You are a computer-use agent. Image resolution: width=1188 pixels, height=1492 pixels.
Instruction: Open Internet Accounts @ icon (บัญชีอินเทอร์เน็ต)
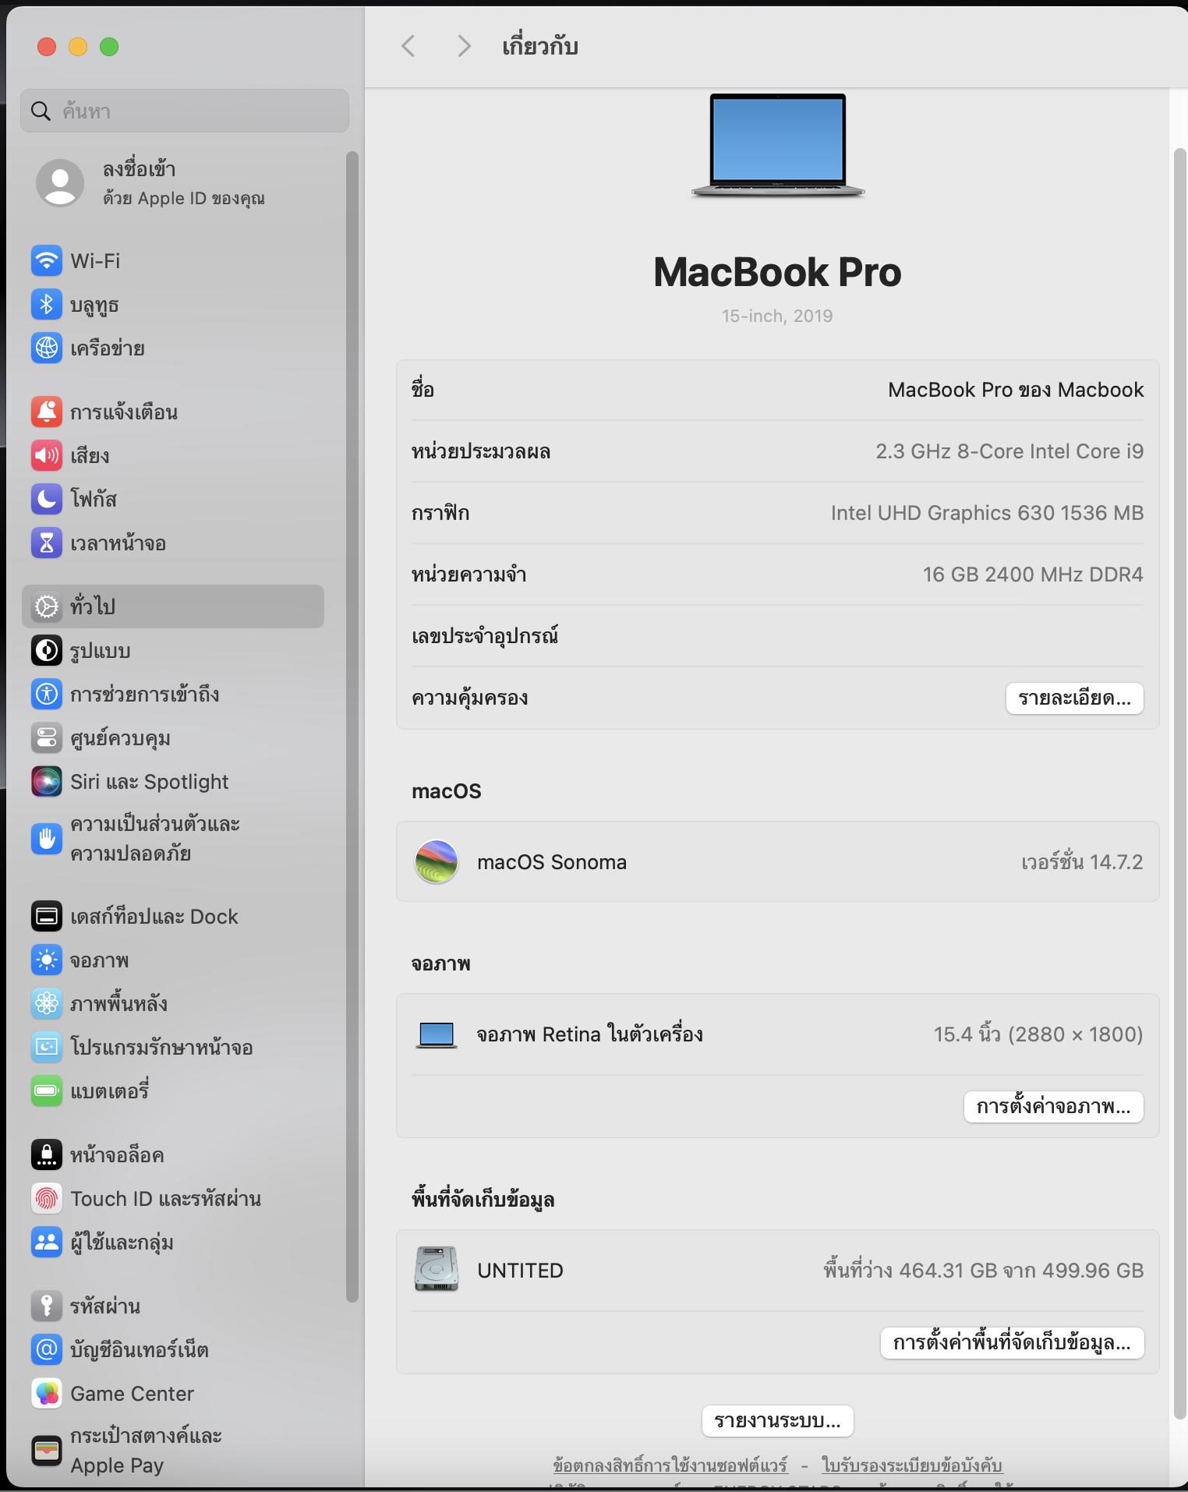pyautogui.click(x=47, y=1349)
